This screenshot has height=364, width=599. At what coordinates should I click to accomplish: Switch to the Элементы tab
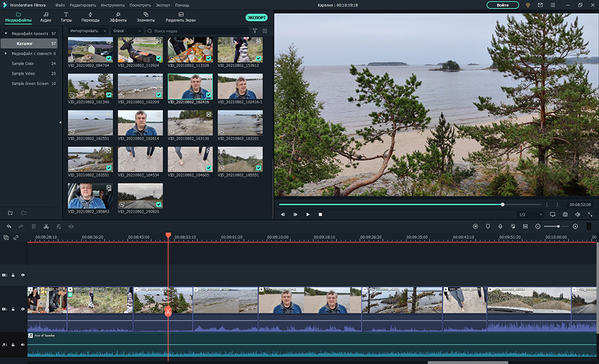[x=146, y=17]
